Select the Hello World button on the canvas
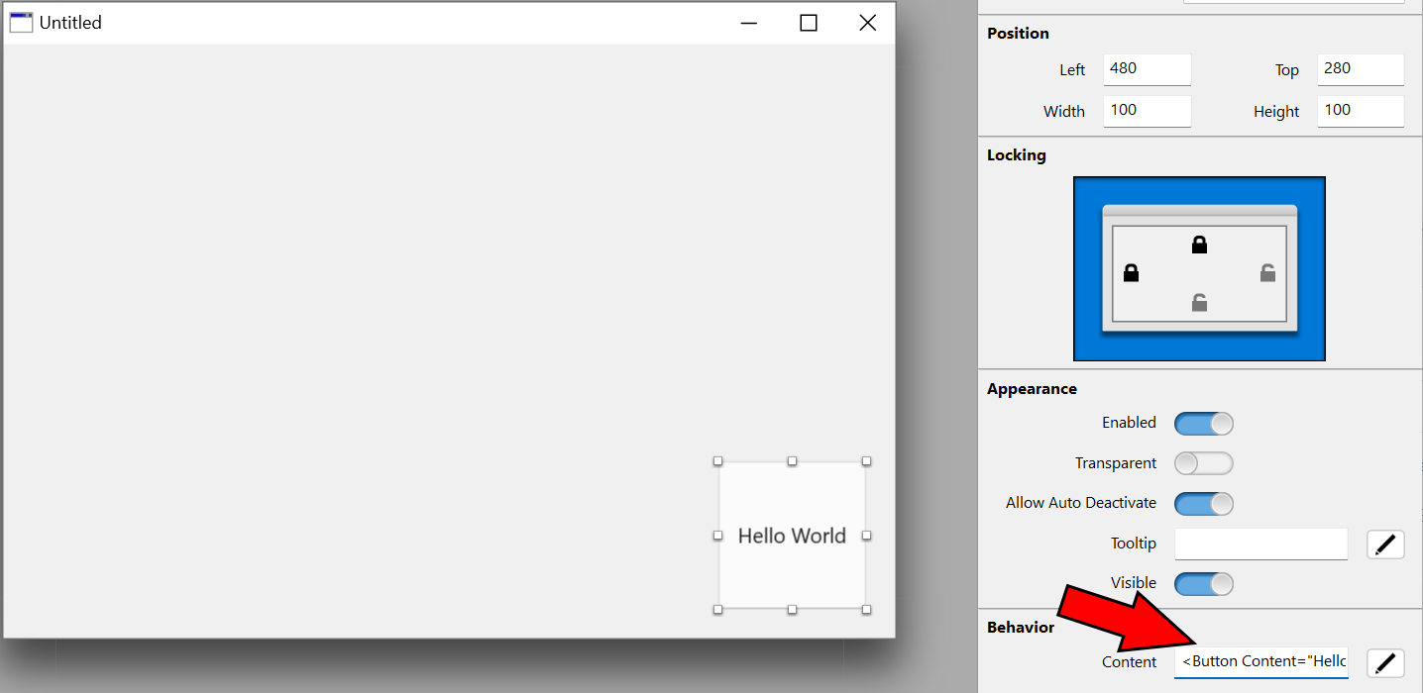Screen dimensions: 1423x693 tap(792, 536)
